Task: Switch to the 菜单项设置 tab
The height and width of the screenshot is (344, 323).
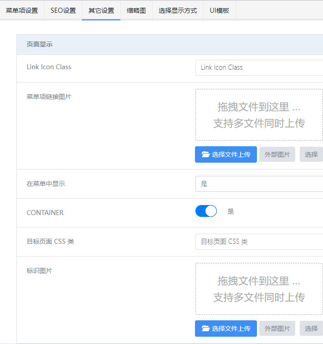Action: click(x=22, y=10)
